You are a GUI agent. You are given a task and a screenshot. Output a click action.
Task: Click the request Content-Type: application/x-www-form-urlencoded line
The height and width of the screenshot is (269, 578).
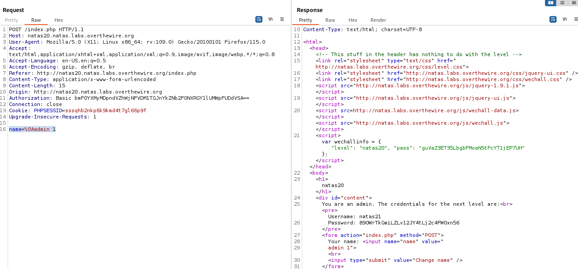click(83, 79)
